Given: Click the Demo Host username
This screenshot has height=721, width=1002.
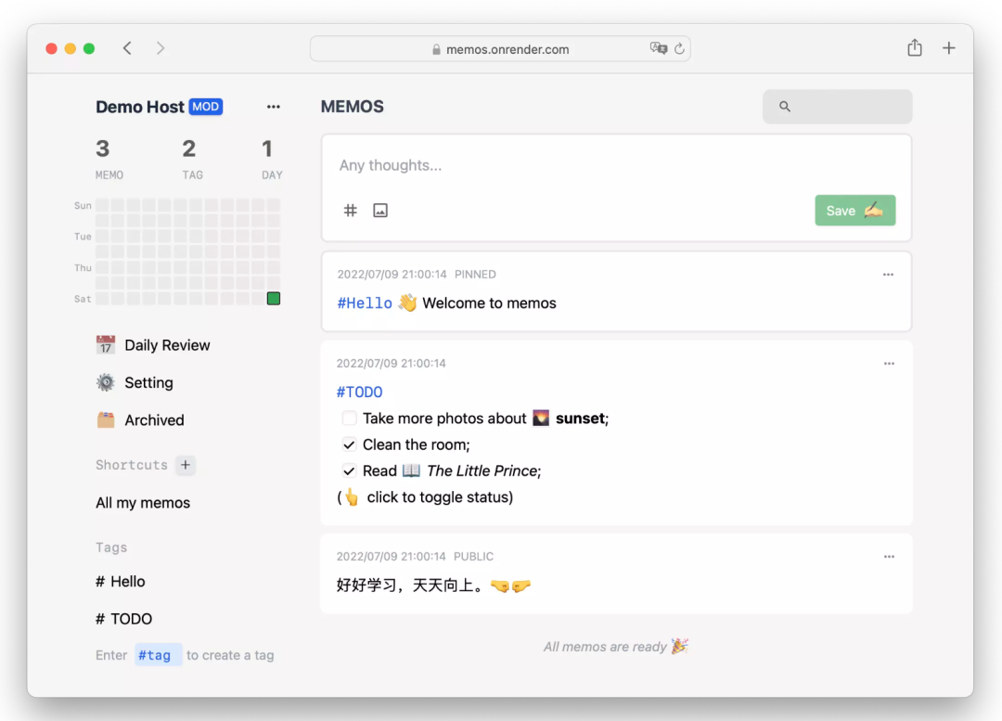Looking at the screenshot, I should click(x=140, y=107).
